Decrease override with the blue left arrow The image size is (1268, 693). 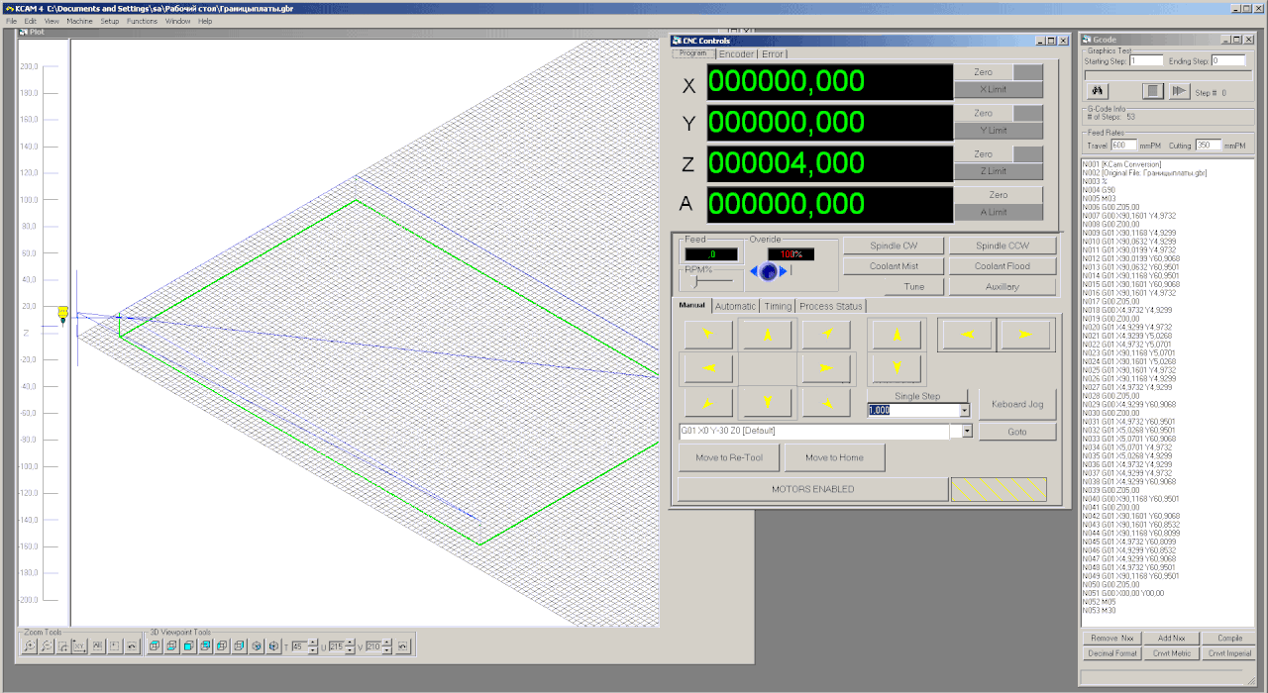tap(754, 271)
